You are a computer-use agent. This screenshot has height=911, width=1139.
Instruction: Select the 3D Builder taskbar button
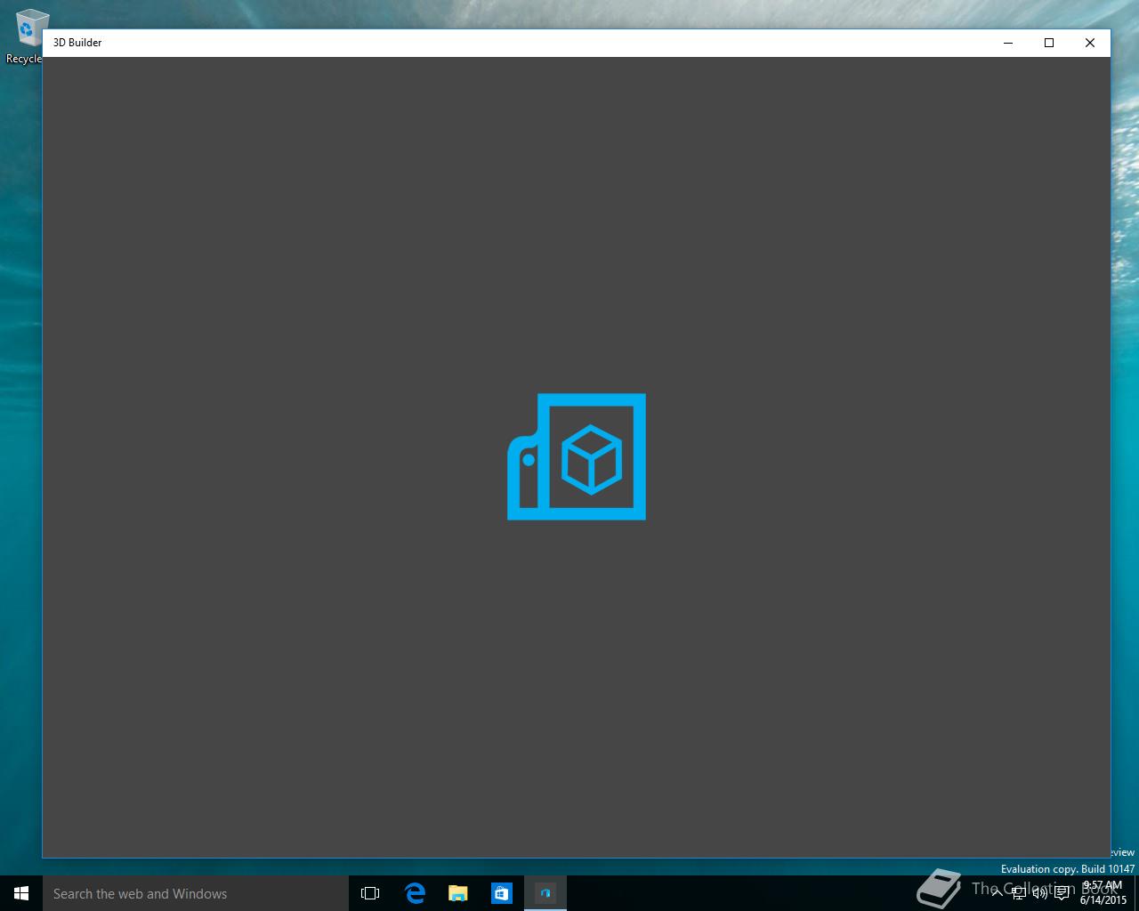(x=545, y=893)
